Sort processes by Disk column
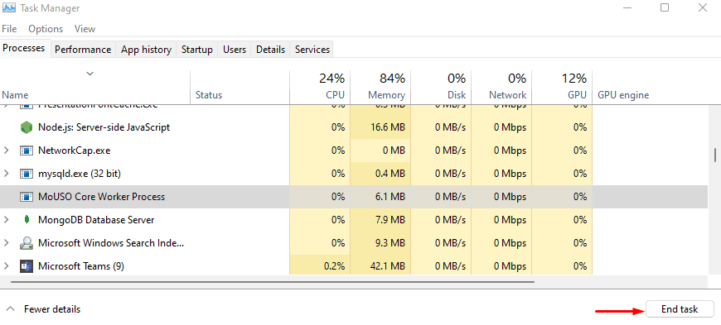Image resolution: width=721 pixels, height=325 pixels. [x=441, y=87]
